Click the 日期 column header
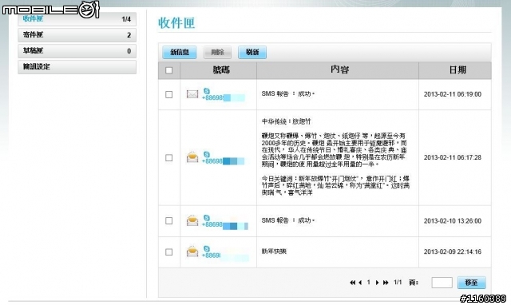The height and width of the screenshot is (305, 511). [x=458, y=69]
